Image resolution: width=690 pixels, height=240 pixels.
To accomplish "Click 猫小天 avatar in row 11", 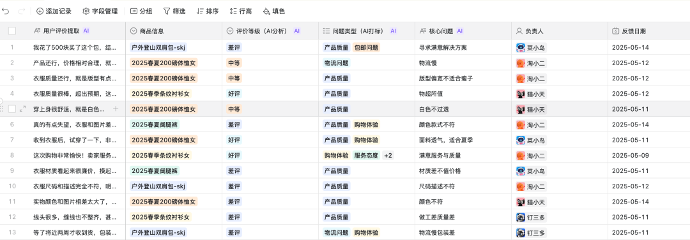I will click(520, 202).
